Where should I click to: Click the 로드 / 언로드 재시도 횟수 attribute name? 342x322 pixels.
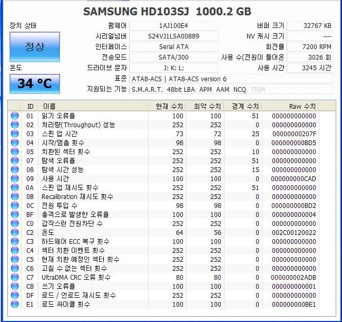coord(79,295)
